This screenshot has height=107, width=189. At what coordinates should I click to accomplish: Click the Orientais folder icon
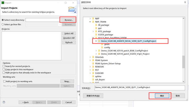93,57
